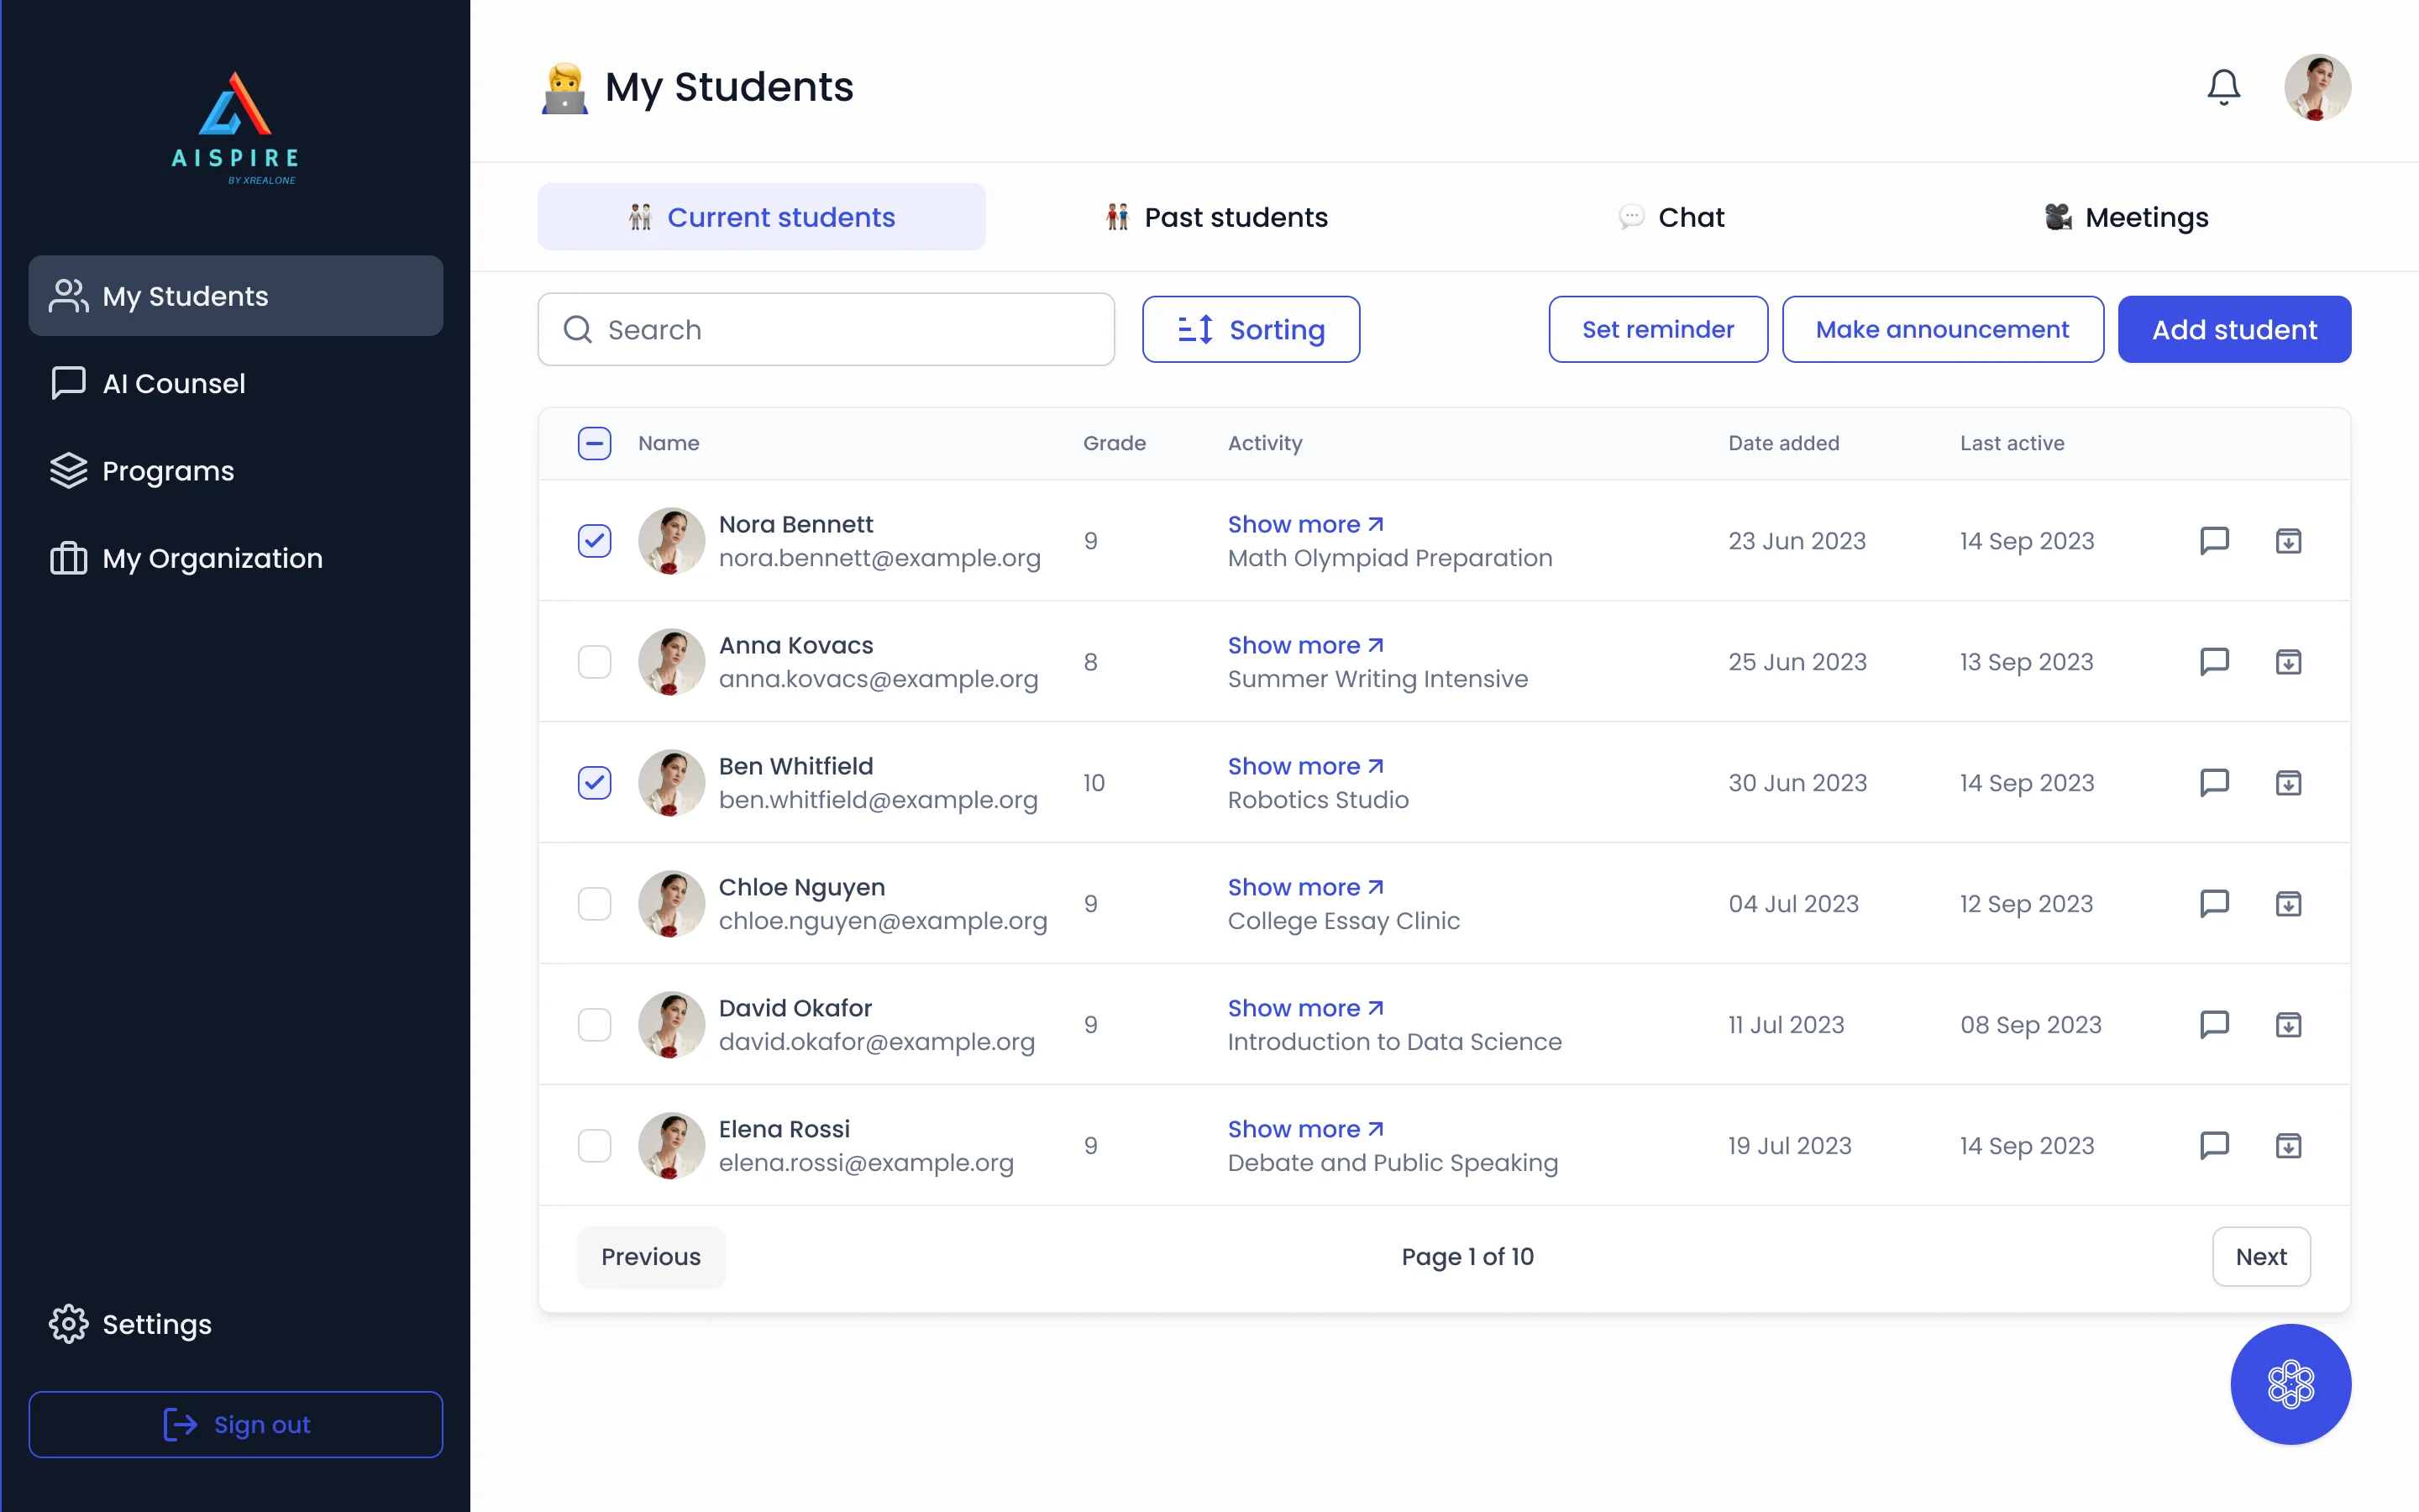The height and width of the screenshot is (1512, 2419).
Task: Open chat with Anna Kovacs
Action: tap(2214, 662)
